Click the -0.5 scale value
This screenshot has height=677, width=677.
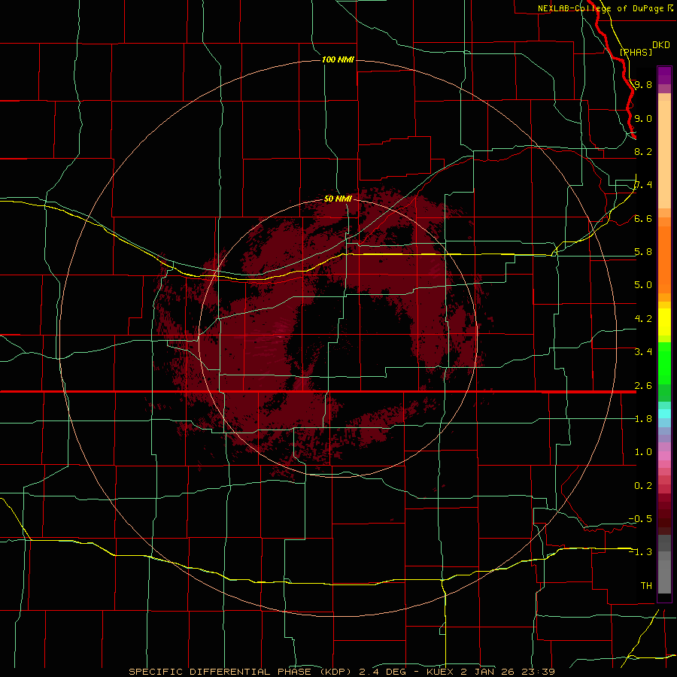tap(640, 519)
